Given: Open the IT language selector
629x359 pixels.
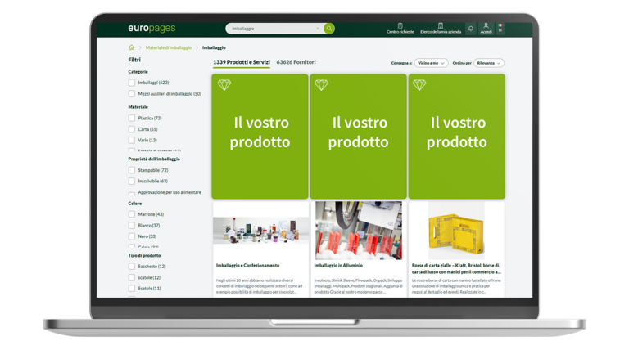Looking at the screenshot, I should (500, 29).
